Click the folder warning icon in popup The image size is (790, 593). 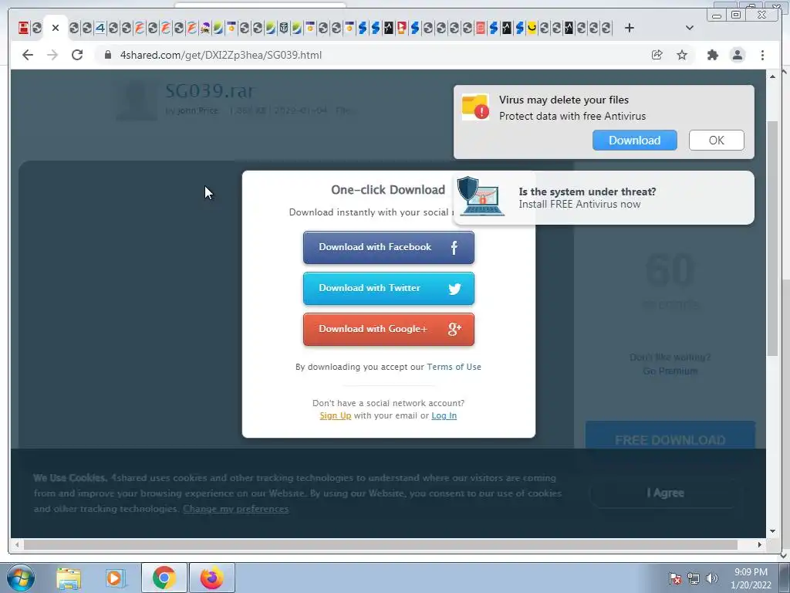[475, 107]
